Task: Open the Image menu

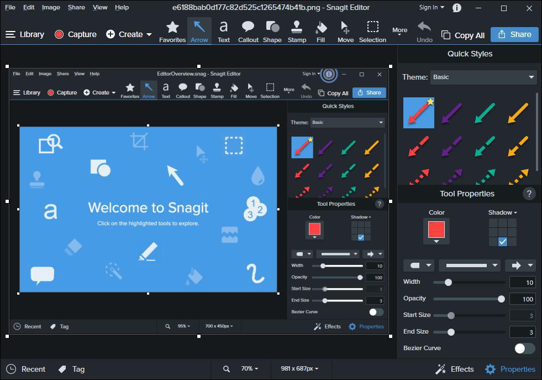Action: [51, 7]
